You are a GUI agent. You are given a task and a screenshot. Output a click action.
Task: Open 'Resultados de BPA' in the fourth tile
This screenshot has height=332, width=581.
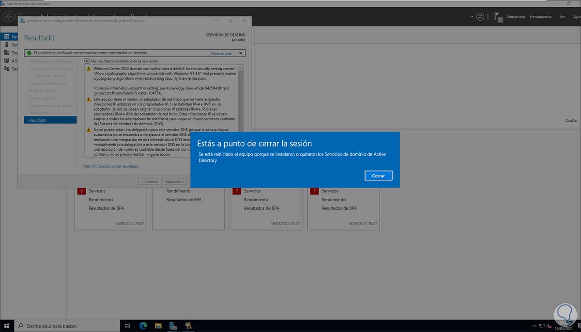[x=339, y=208]
